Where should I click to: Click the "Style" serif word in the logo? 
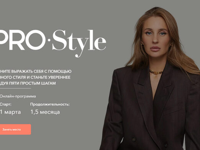click(79, 43)
